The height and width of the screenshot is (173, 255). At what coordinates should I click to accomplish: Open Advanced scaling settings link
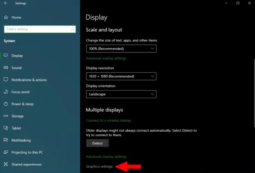point(106,58)
